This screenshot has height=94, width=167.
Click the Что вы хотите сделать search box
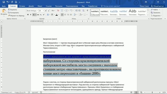(x=110, y=6)
